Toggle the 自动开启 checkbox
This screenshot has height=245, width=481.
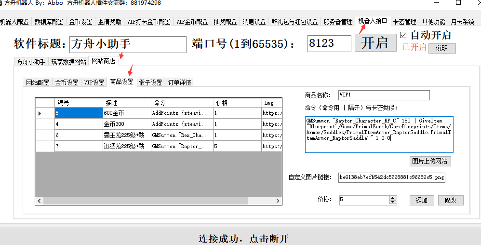(x=404, y=35)
